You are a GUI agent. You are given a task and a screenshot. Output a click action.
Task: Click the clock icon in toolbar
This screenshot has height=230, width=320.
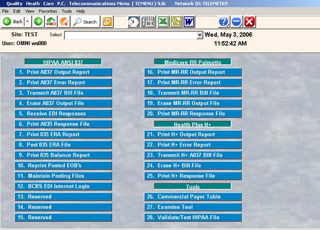[x=134, y=22]
